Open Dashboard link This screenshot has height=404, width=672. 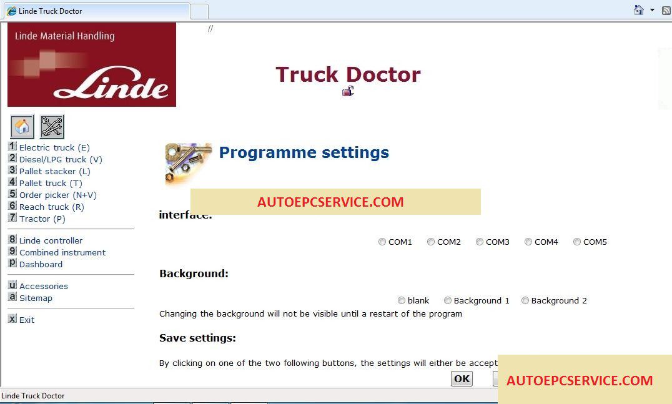[x=41, y=264]
